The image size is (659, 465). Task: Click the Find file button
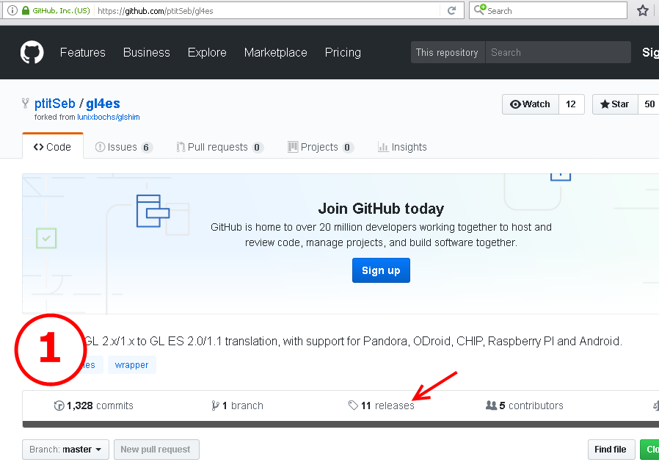coord(611,450)
